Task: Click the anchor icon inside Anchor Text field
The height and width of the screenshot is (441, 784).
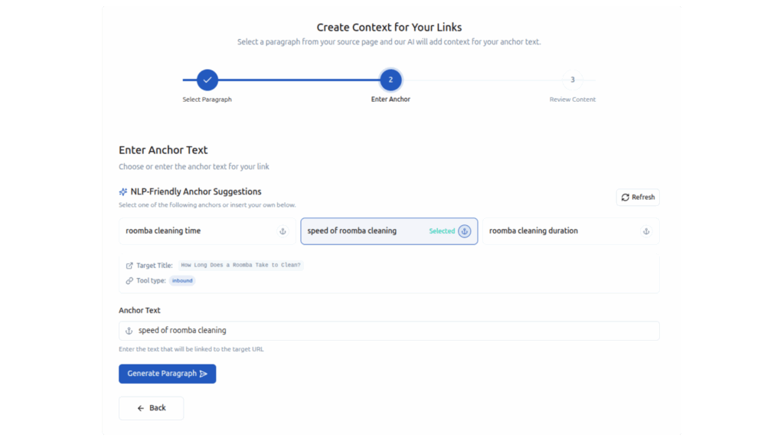Action: (129, 331)
